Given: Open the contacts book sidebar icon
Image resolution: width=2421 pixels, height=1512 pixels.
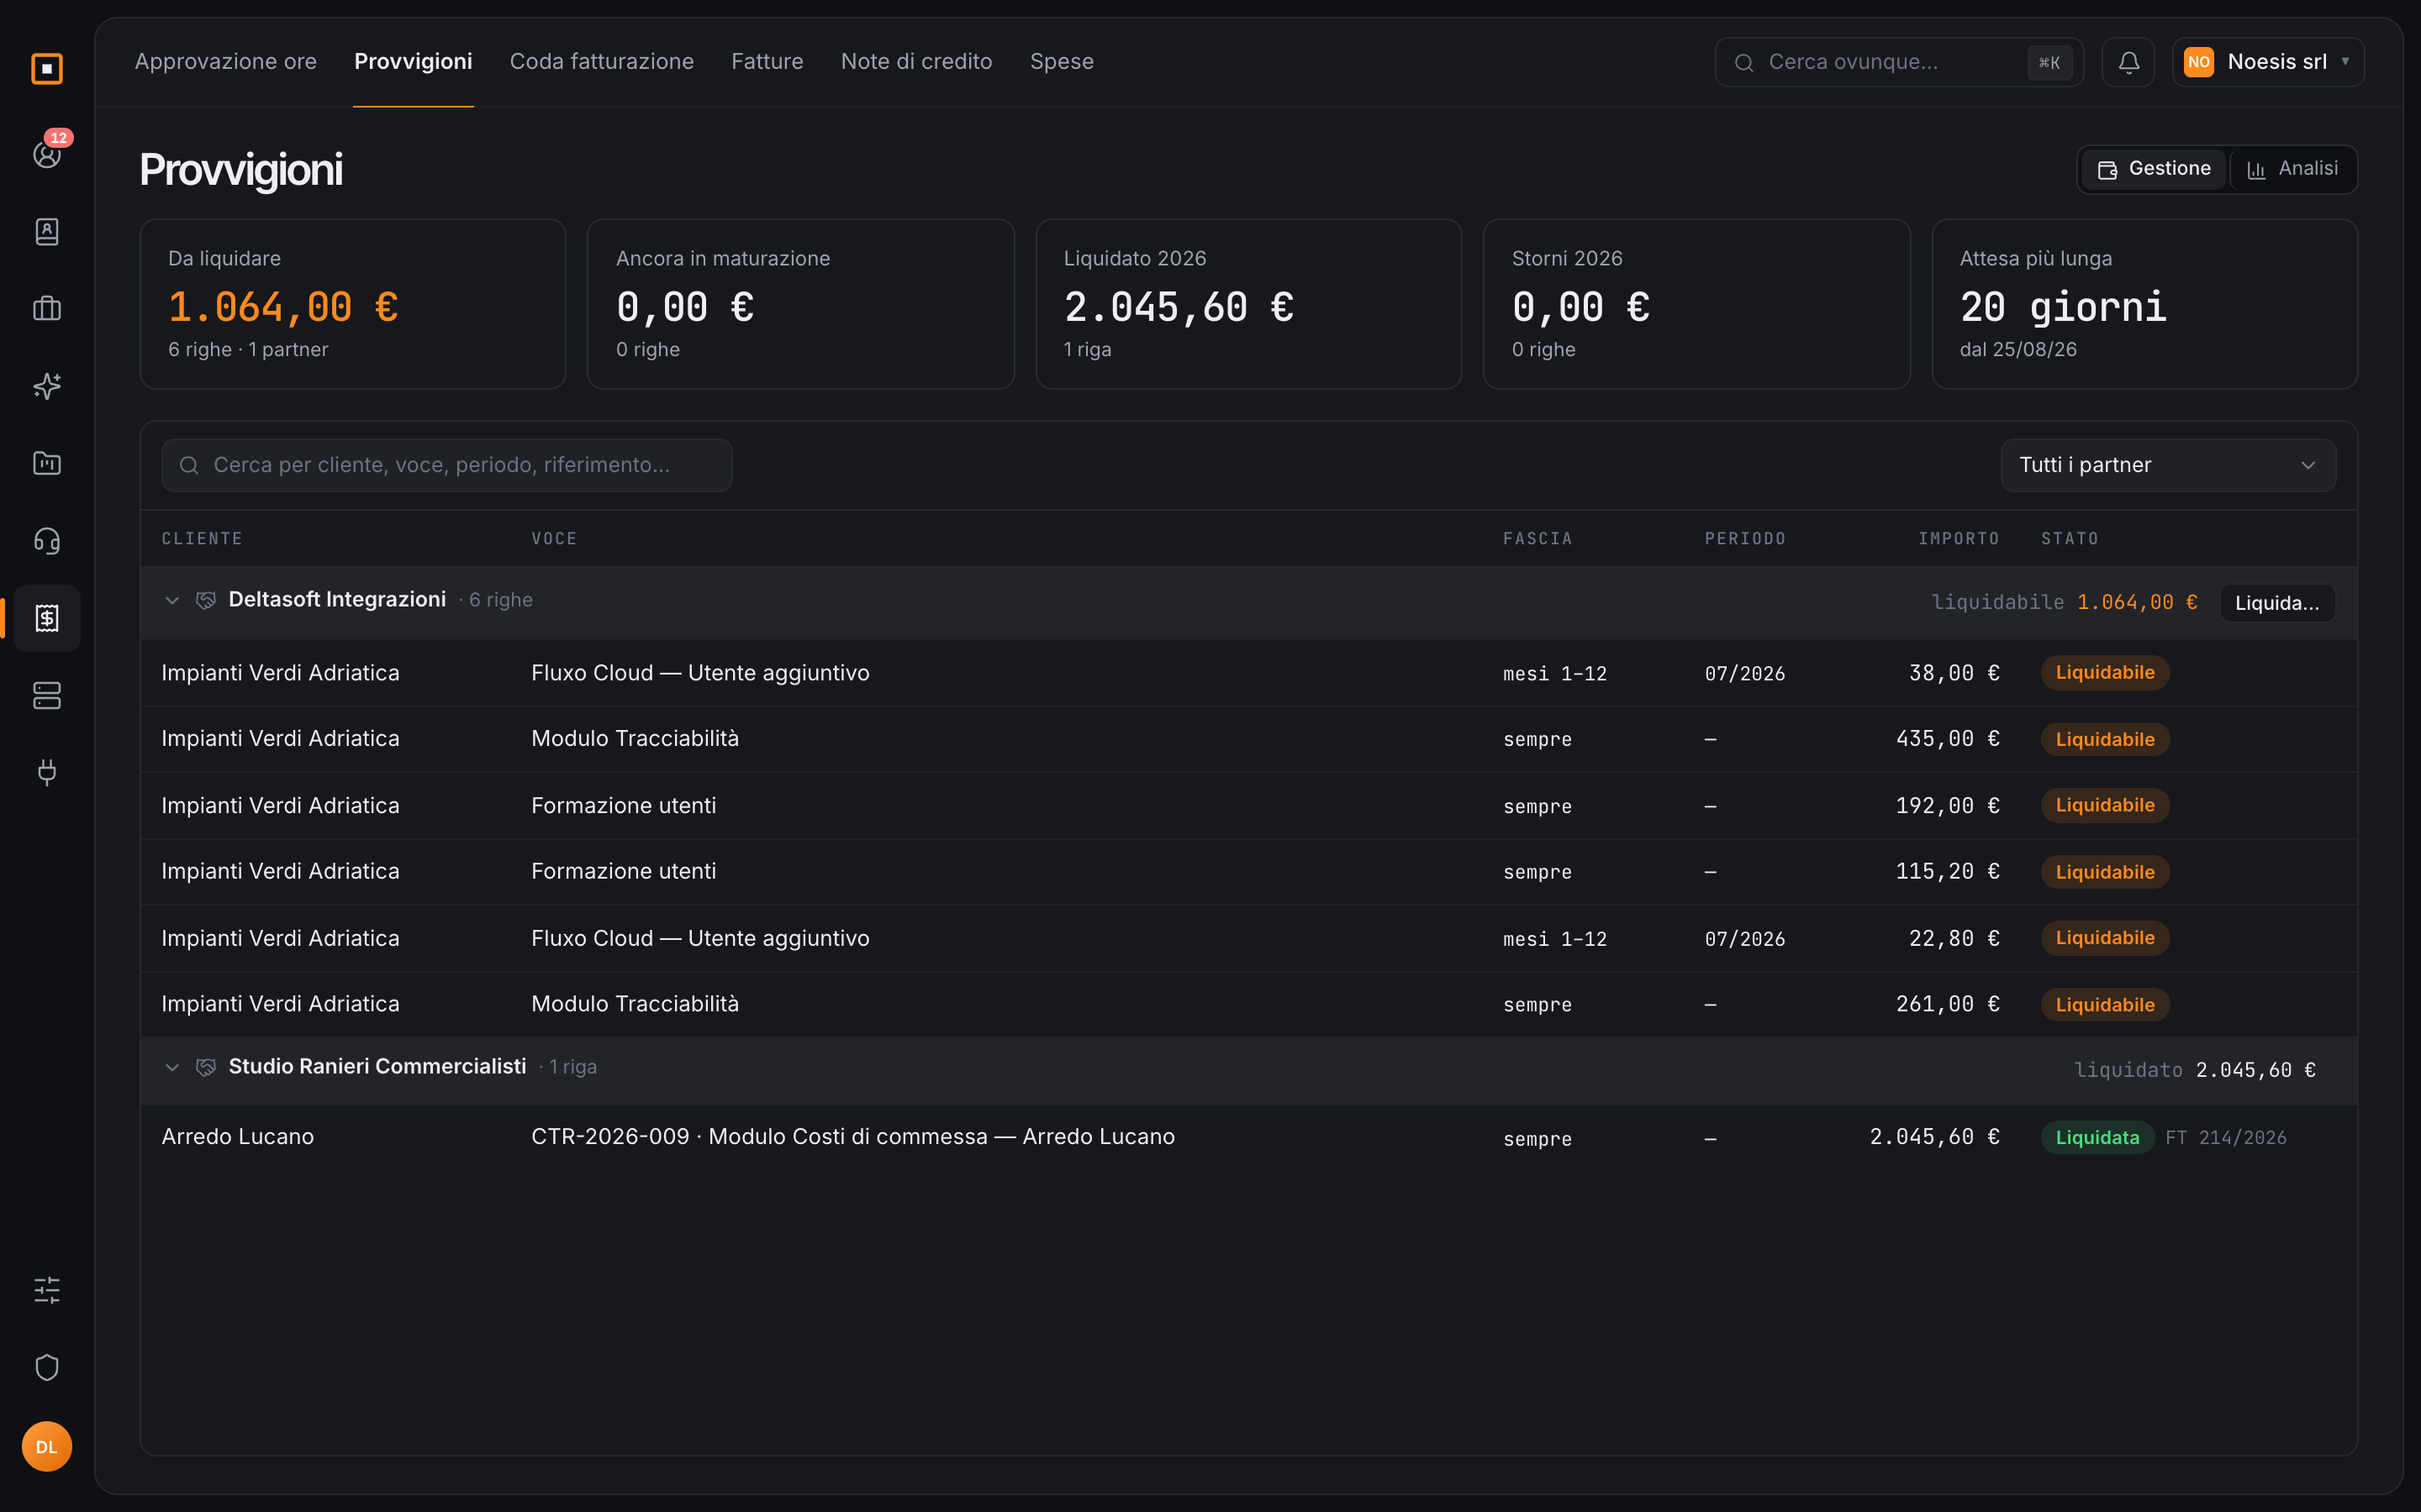Looking at the screenshot, I should coord(47,232).
